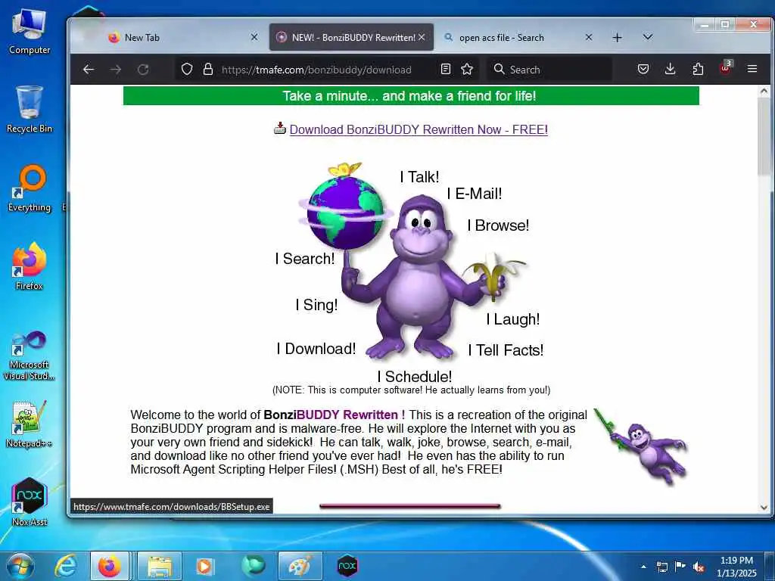This screenshot has width=775, height=581.
Task: Click the green round taskbar app icon
Action: (x=253, y=566)
